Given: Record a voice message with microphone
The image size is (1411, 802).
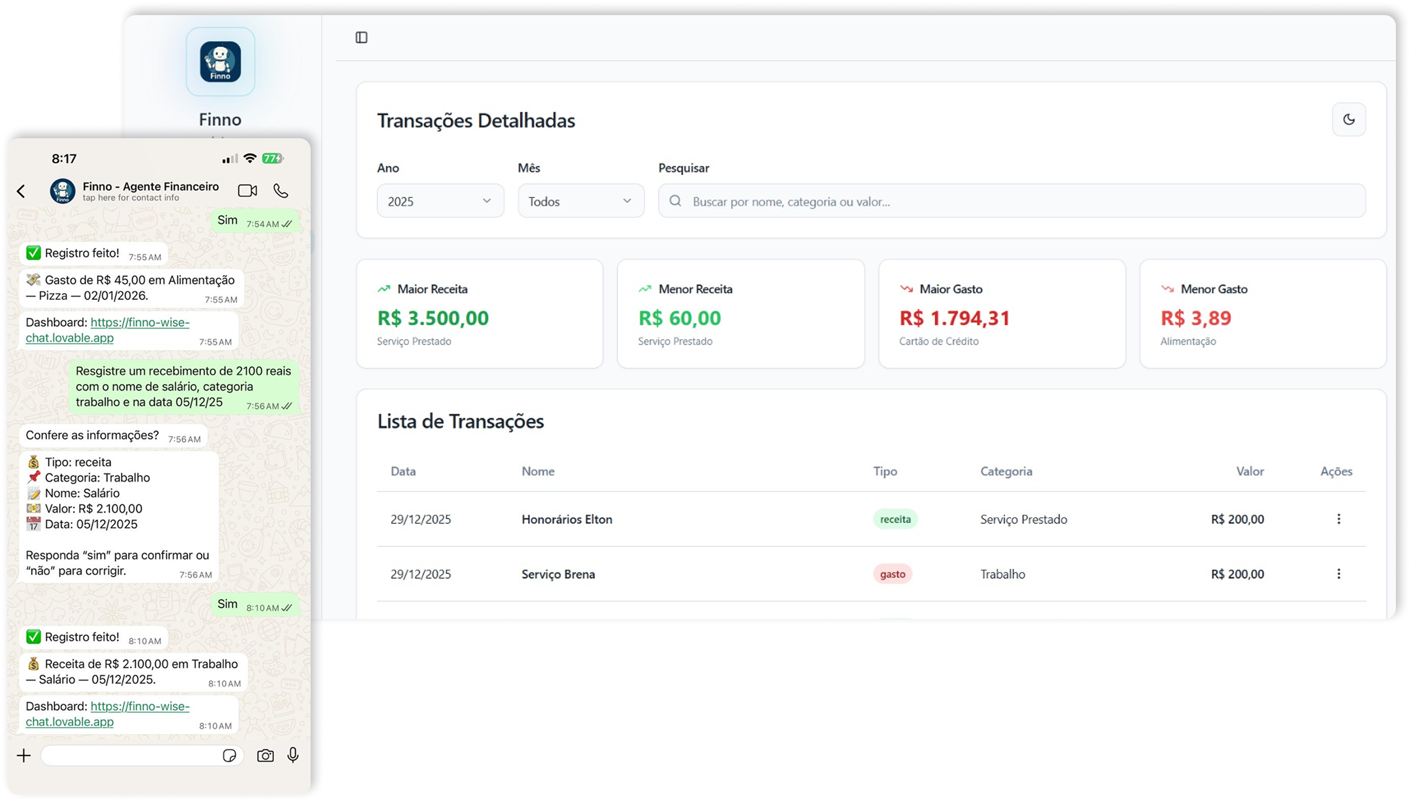Looking at the screenshot, I should 293,756.
